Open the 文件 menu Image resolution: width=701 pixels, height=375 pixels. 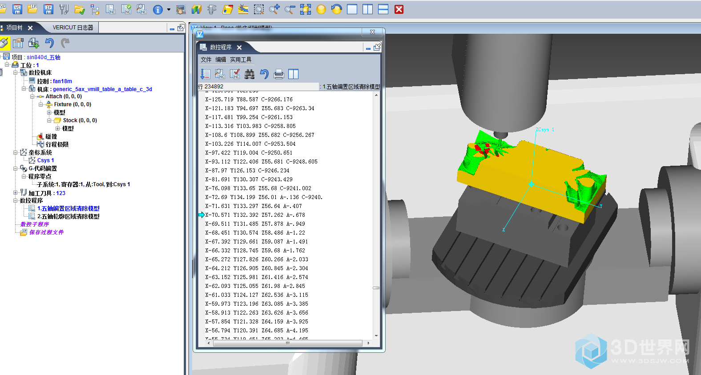pyautogui.click(x=206, y=60)
